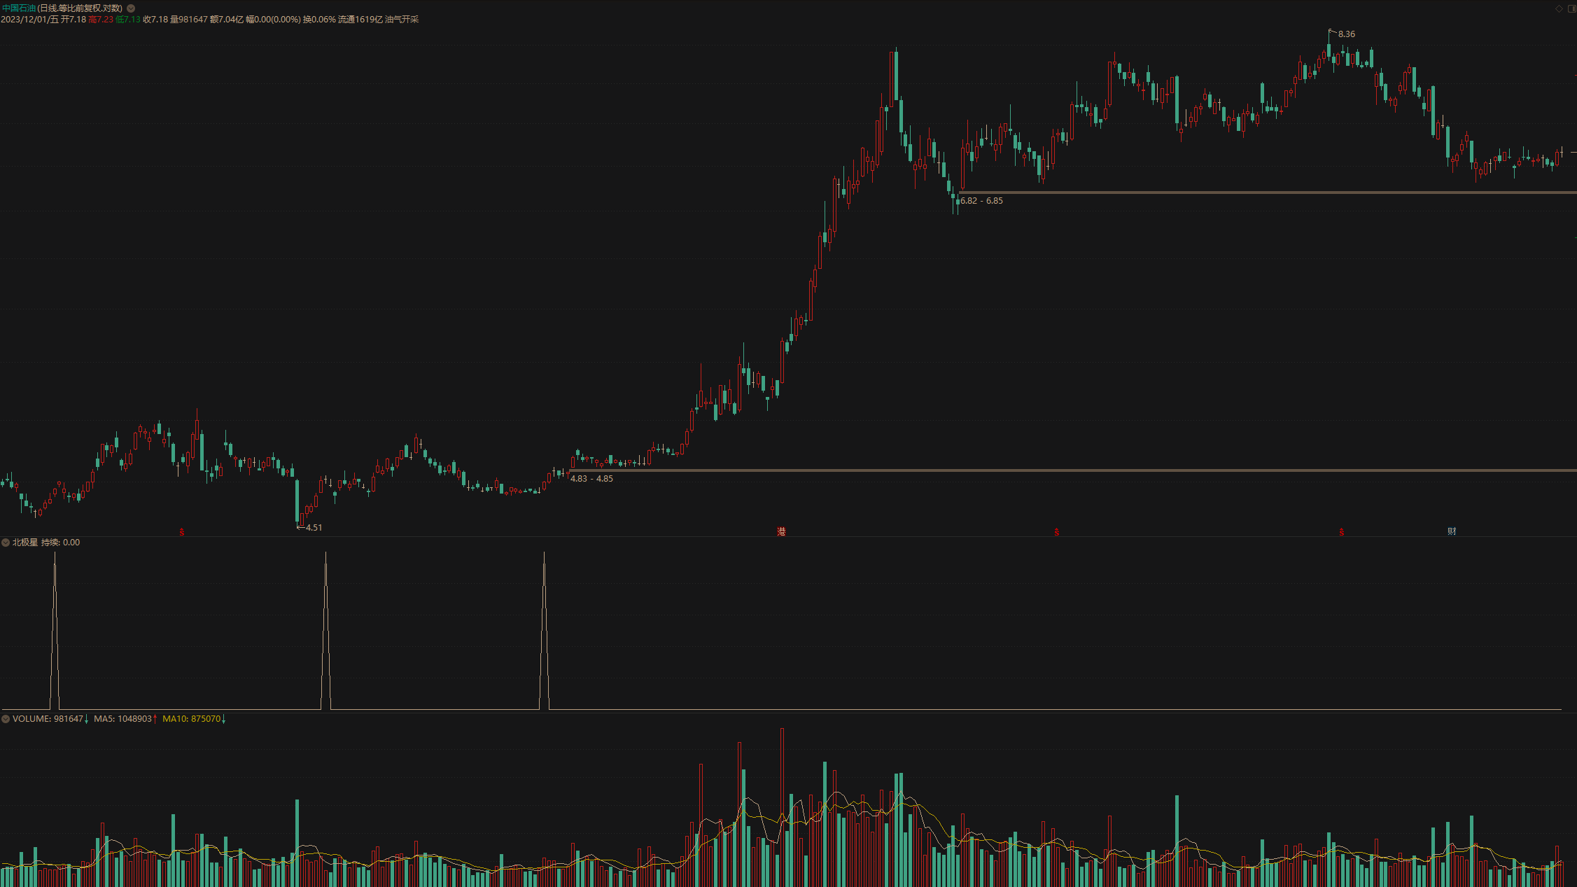Select the 6.82 - 6.85 horizontal support line
Image resolution: width=1577 pixels, height=887 pixels.
(x=1260, y=192)
